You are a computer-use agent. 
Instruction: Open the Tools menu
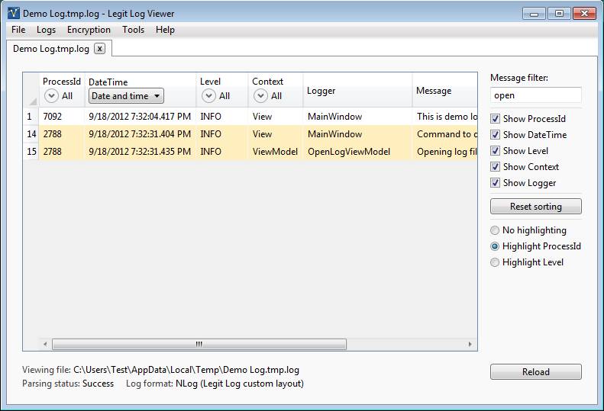[x=133, y=30]
